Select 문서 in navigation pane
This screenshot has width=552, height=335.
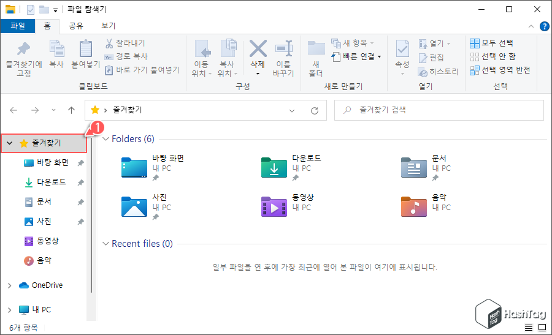pos(44,201)
